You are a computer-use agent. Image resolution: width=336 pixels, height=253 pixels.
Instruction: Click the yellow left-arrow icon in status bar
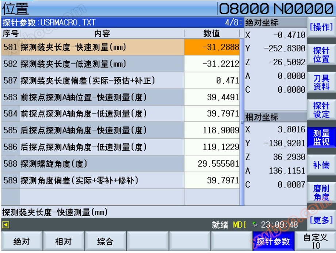(5, 225)
